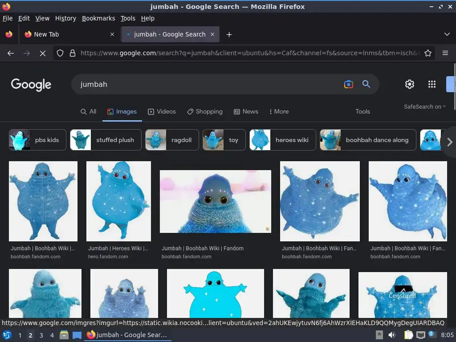Click the update notifier tray icon
The image size is (456, 342).
point(432,334)
